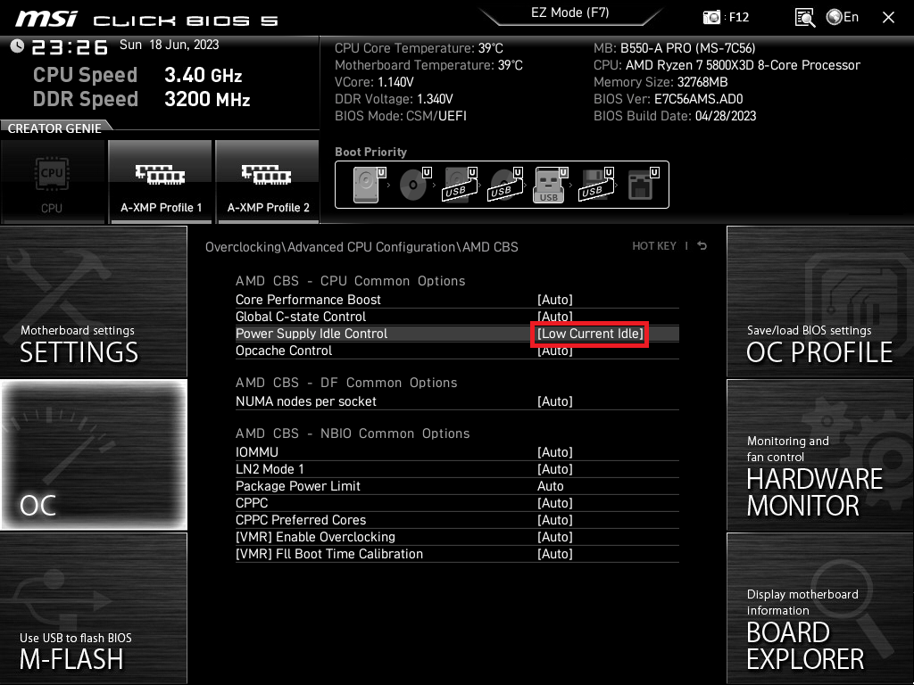The width and height of the screenshot is (914, 685).
Task: Open LN2 Mode 1 [Auto] dropdown
Action: point(555,469)
